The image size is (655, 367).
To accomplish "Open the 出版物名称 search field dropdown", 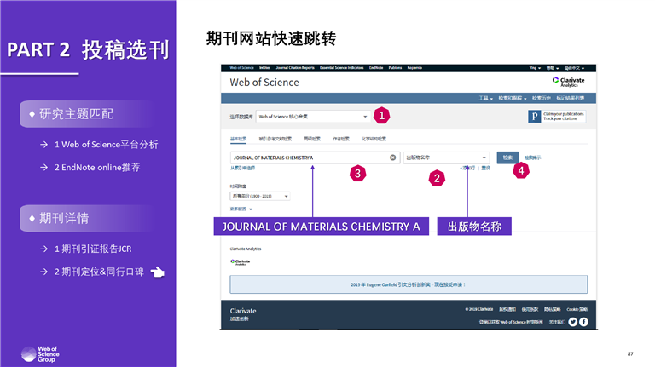I will 446,158.
